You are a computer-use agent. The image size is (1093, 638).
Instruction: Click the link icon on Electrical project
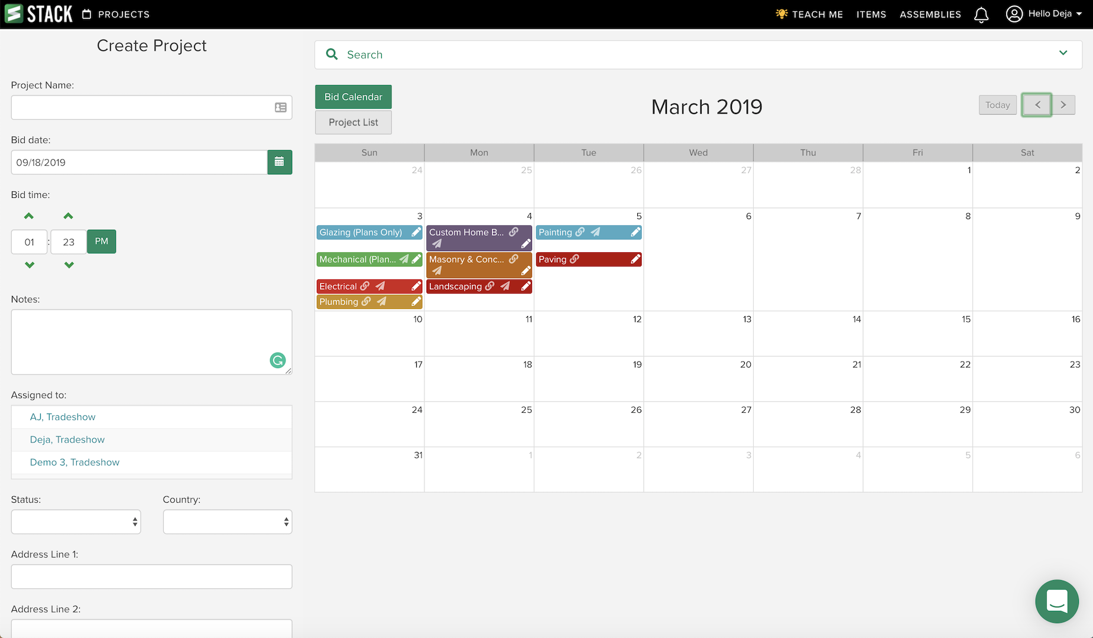(365, 287)
